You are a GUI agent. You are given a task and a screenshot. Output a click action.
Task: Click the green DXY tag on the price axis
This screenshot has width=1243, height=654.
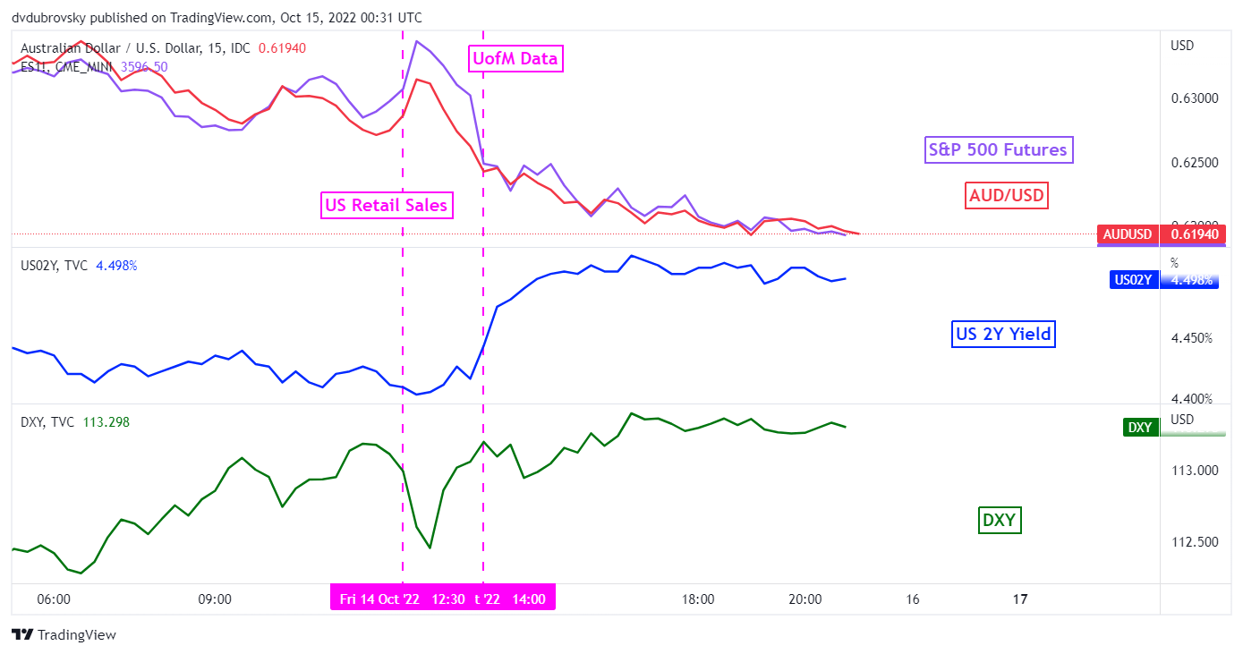[x=1139, y=427]
